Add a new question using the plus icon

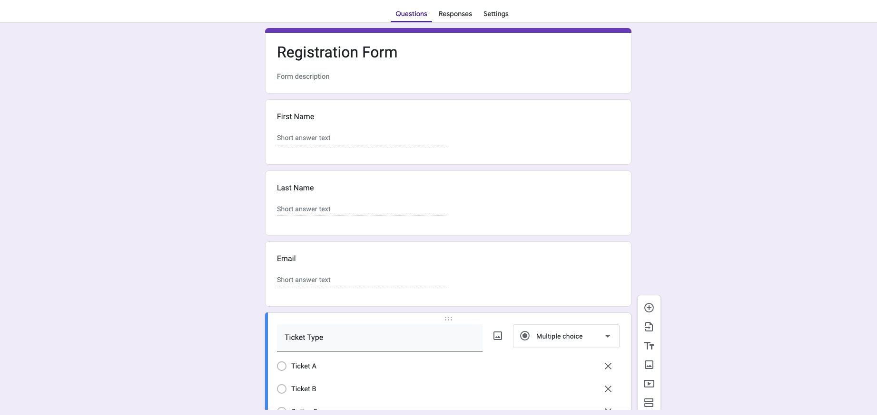pyautogui.click(x=649, y=307)
